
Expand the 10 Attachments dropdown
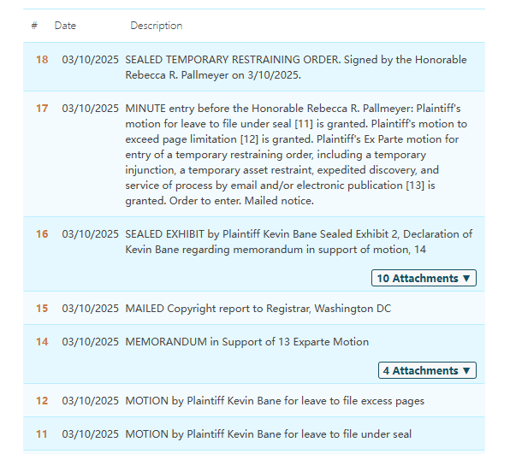coord(424,278)
